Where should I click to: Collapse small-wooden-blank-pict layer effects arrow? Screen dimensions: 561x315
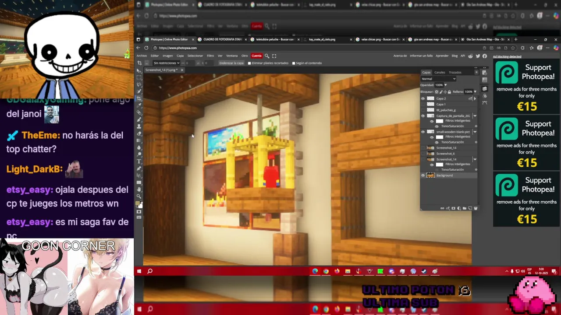pos(475,132)
